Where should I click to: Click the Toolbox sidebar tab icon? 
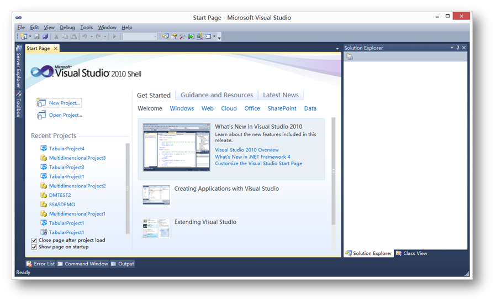point(19,94)
